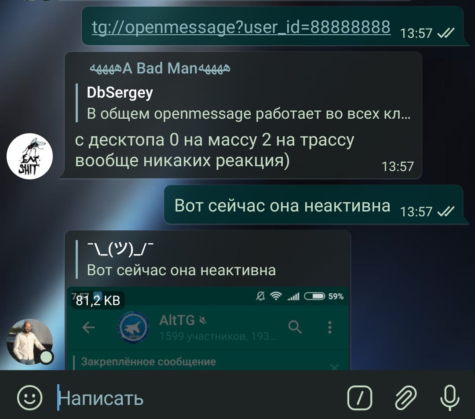
Task: Open the Eat Shit fly avatar profile
Action: (x=30, y=156)
